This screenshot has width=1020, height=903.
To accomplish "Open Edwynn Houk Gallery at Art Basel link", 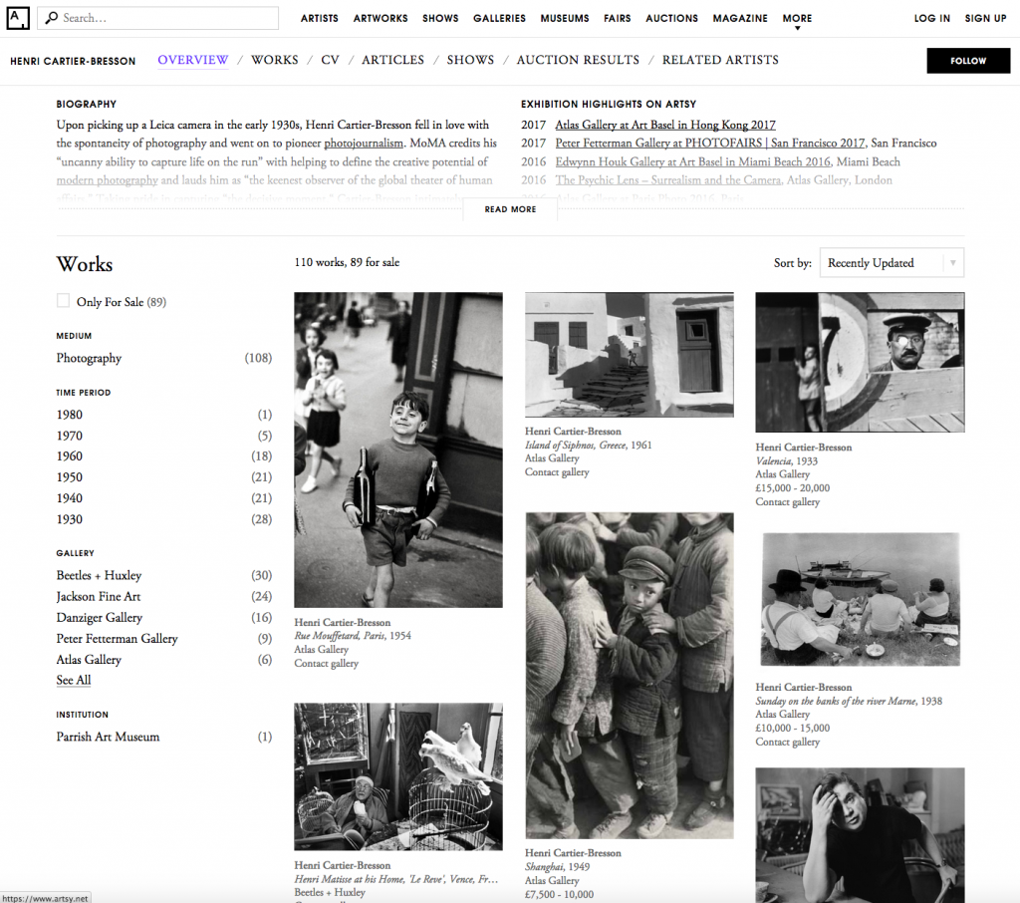I will click(693, 162).
